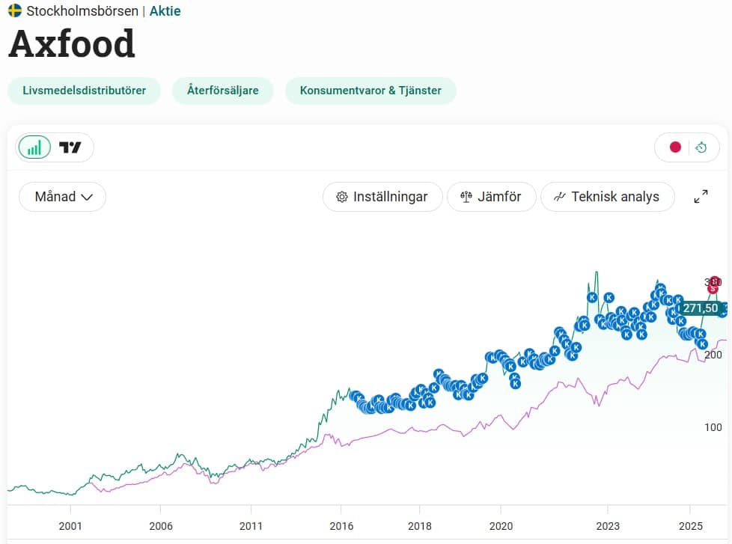The height and width of the screenshot is (544, 732).
Task: Click the Swedish flag icon
Action: [x=15, y=10]
